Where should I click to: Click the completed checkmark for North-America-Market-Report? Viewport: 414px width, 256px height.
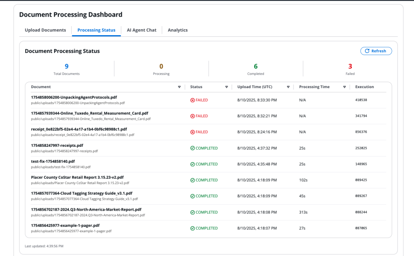point(192,212)
